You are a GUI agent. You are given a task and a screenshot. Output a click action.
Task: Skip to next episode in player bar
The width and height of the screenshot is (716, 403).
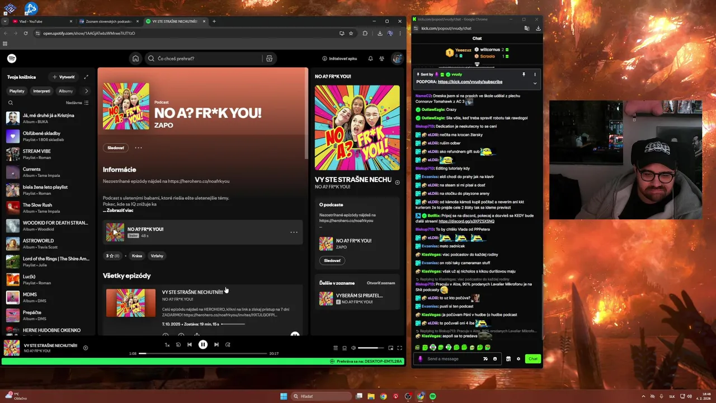point(216,345)
